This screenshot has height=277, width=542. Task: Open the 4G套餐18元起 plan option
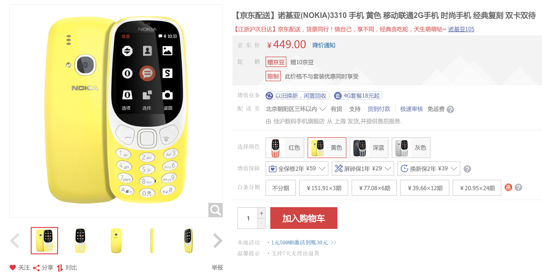click(x=358, y=96)
